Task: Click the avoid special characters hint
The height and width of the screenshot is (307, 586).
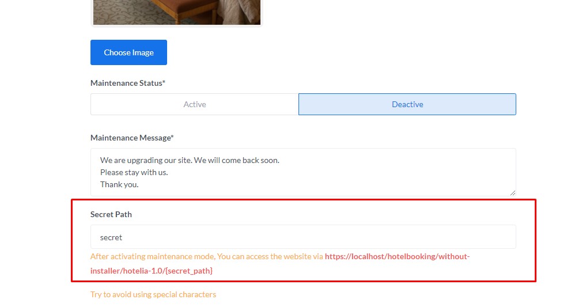Action: [153, 294]
